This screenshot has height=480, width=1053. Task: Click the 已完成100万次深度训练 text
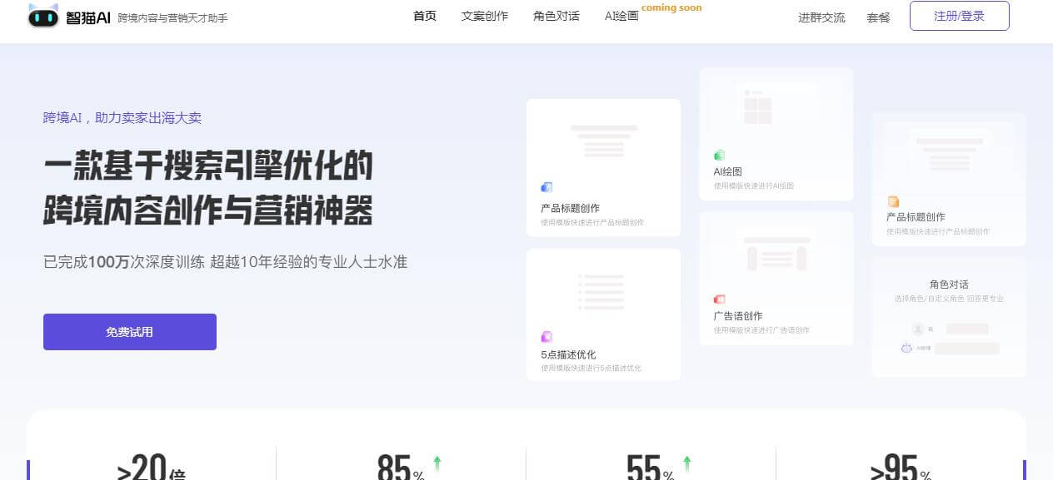click(124, 262)
